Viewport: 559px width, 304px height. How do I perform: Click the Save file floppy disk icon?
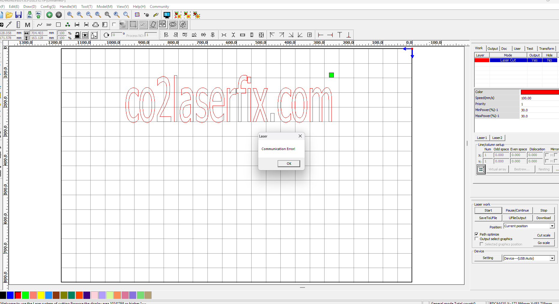tap(18, 15)
